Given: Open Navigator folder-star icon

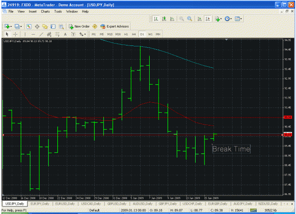Looking at the screenshot, I should click(x=45, y=27).
